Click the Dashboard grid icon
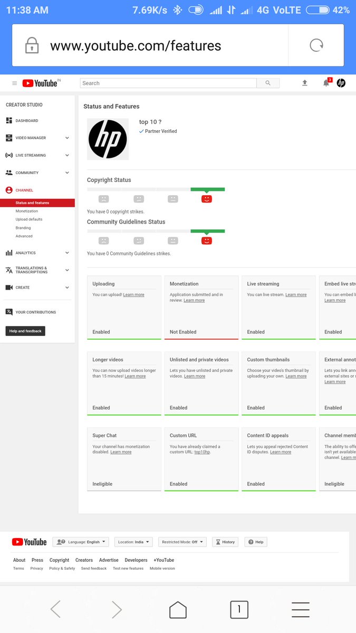Viewport: 356px width, 633px height. point(9,121)
